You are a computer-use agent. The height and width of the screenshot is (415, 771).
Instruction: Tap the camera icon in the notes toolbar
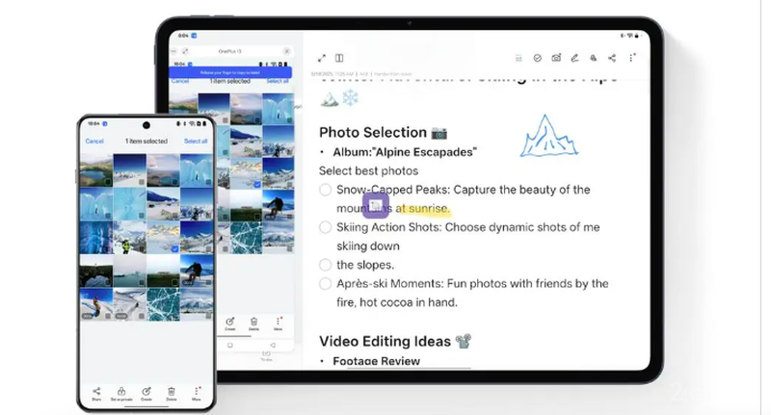(556, 58)
